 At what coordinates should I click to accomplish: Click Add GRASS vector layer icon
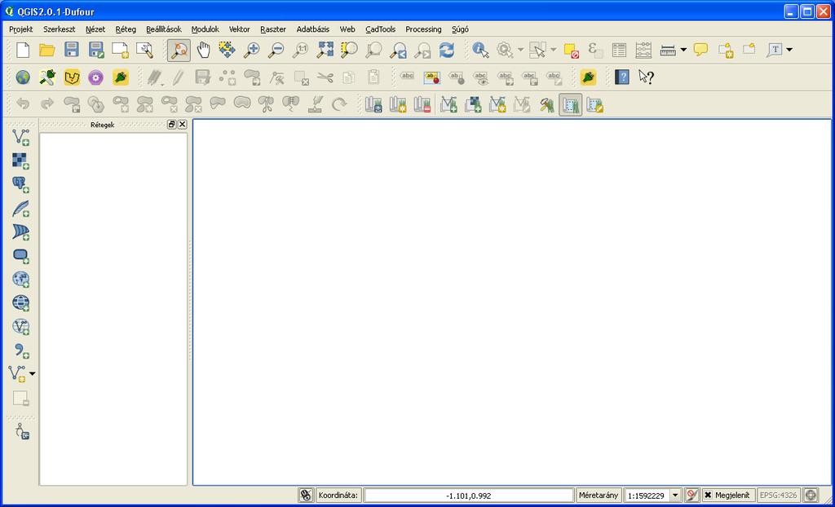click(x=448, y=105)
